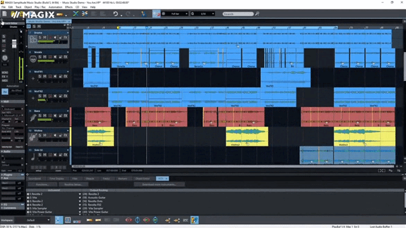Click the undo arrow icon

coord(115,14)
